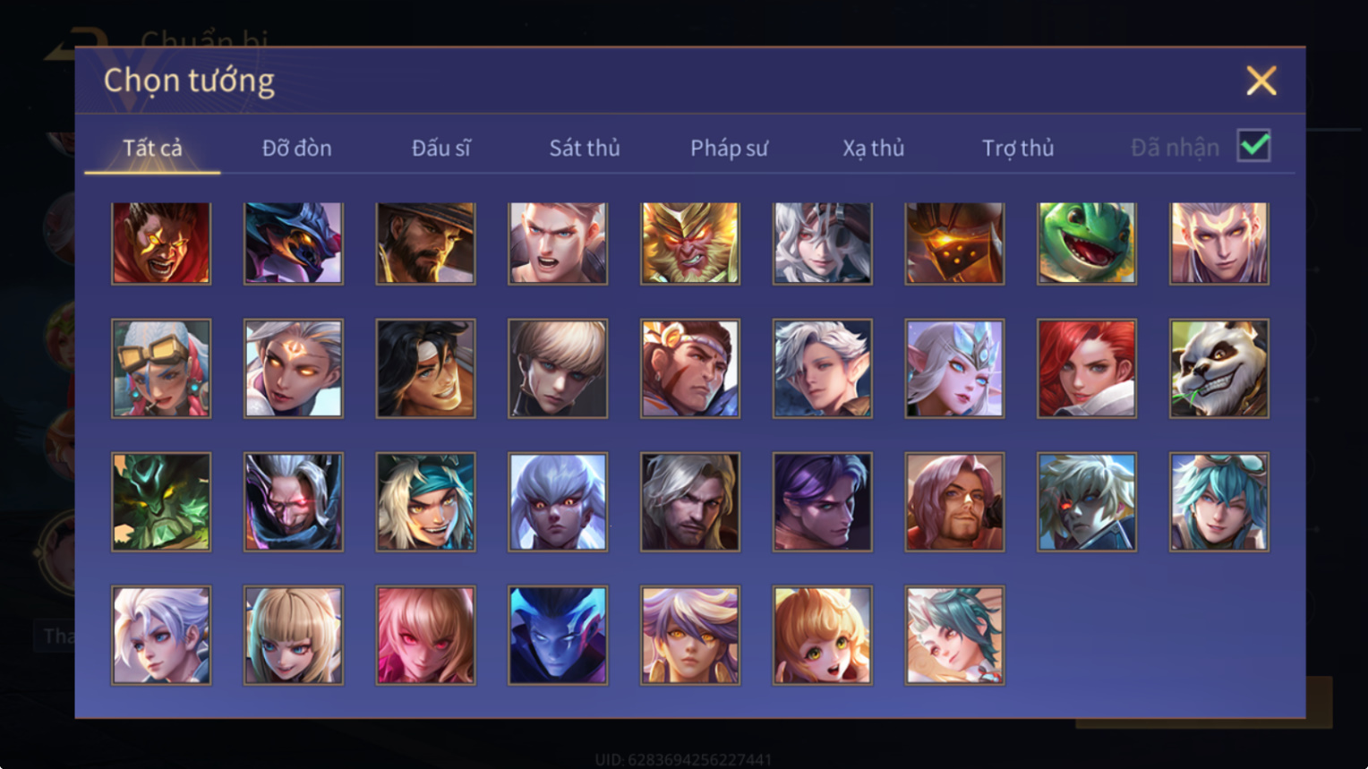
Task: Open the Sát thủ tab
Action: click(x=585, y=148)
